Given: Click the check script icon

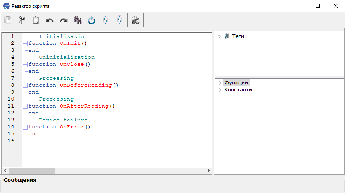Looking at the screenshot, I should pyautogui.click(x=135, y=20).
